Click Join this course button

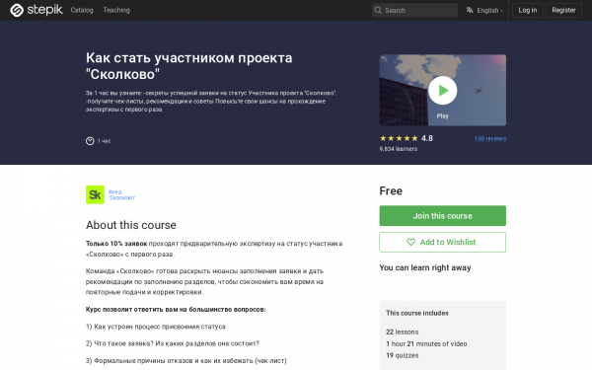coord(442,215)
